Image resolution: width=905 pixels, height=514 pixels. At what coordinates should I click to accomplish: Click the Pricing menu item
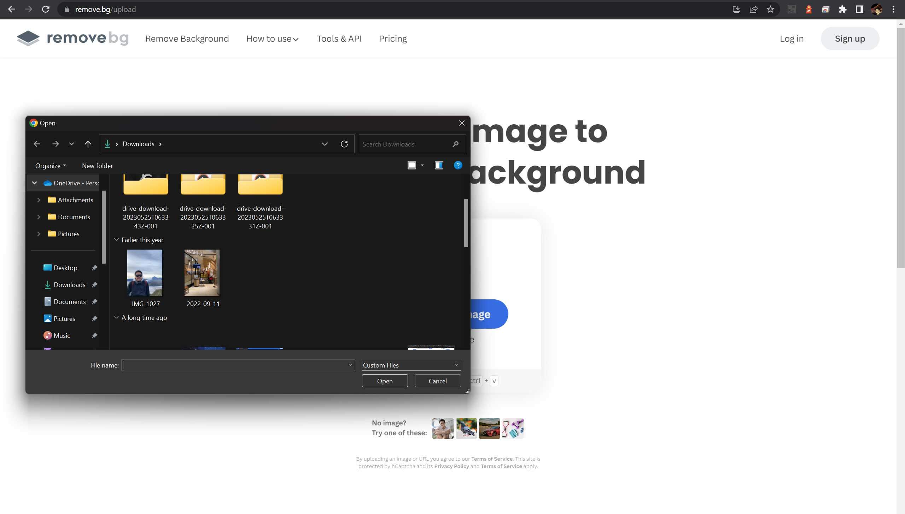coord(393,38)
